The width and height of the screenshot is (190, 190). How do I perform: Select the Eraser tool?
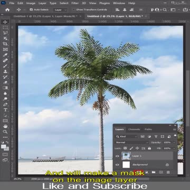coord(5,82)
